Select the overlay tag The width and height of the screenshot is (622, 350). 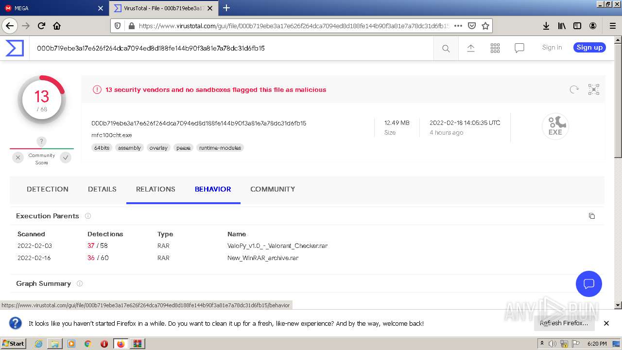pyautogui.click(x=158, y=148)
